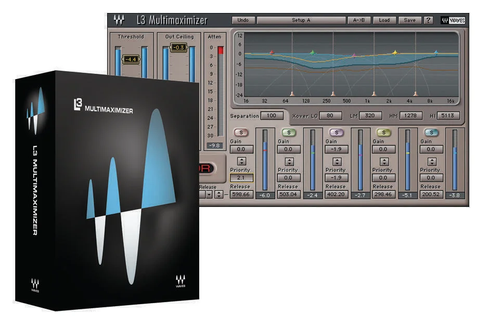Solo the purple mid band
The height and width of the screenshot is (327, 489).
(337, 133)
